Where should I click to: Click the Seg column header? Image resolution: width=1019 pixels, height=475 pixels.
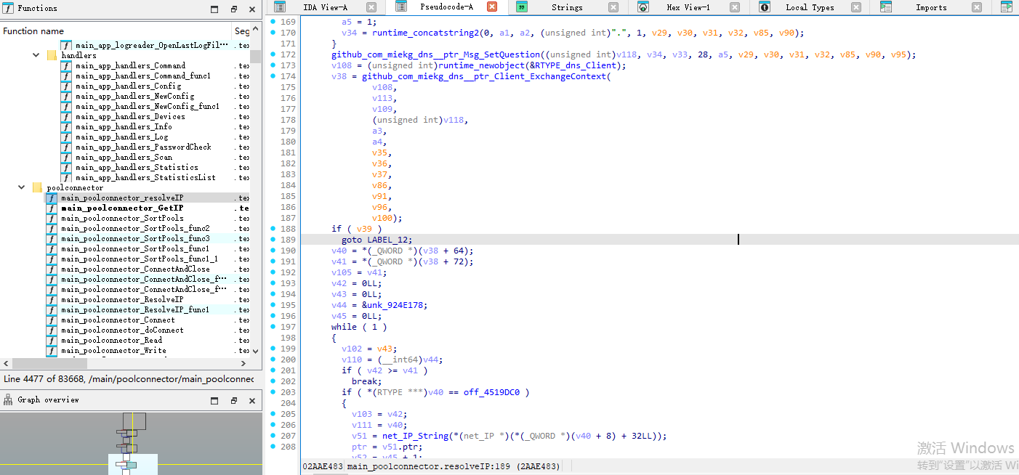[x=242, y=31]
